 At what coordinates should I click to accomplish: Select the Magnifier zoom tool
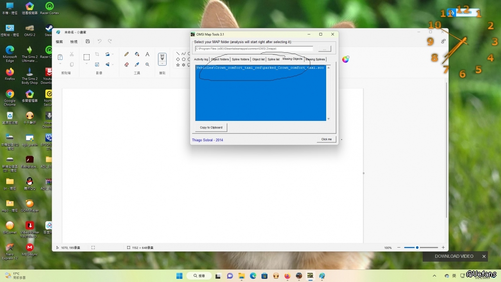click(x=147, y=65)
